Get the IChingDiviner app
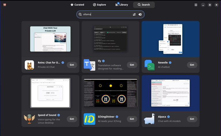The height and width of the screenshot is (136, 221). pyautogui.click(x=132, y=119)
